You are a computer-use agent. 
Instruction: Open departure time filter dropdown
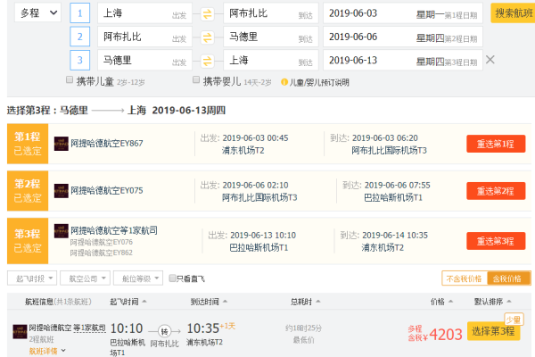point(32,278)
